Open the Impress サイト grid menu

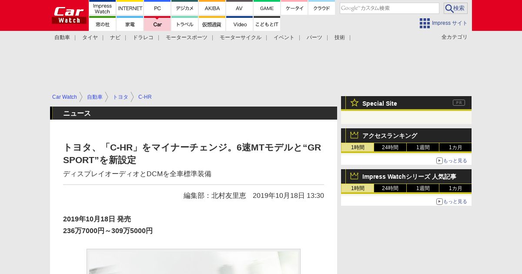click(x=443, y=23)
